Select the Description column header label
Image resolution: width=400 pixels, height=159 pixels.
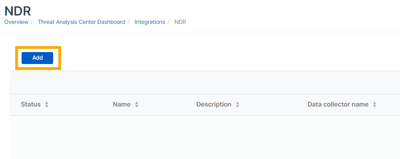(214, 105)
